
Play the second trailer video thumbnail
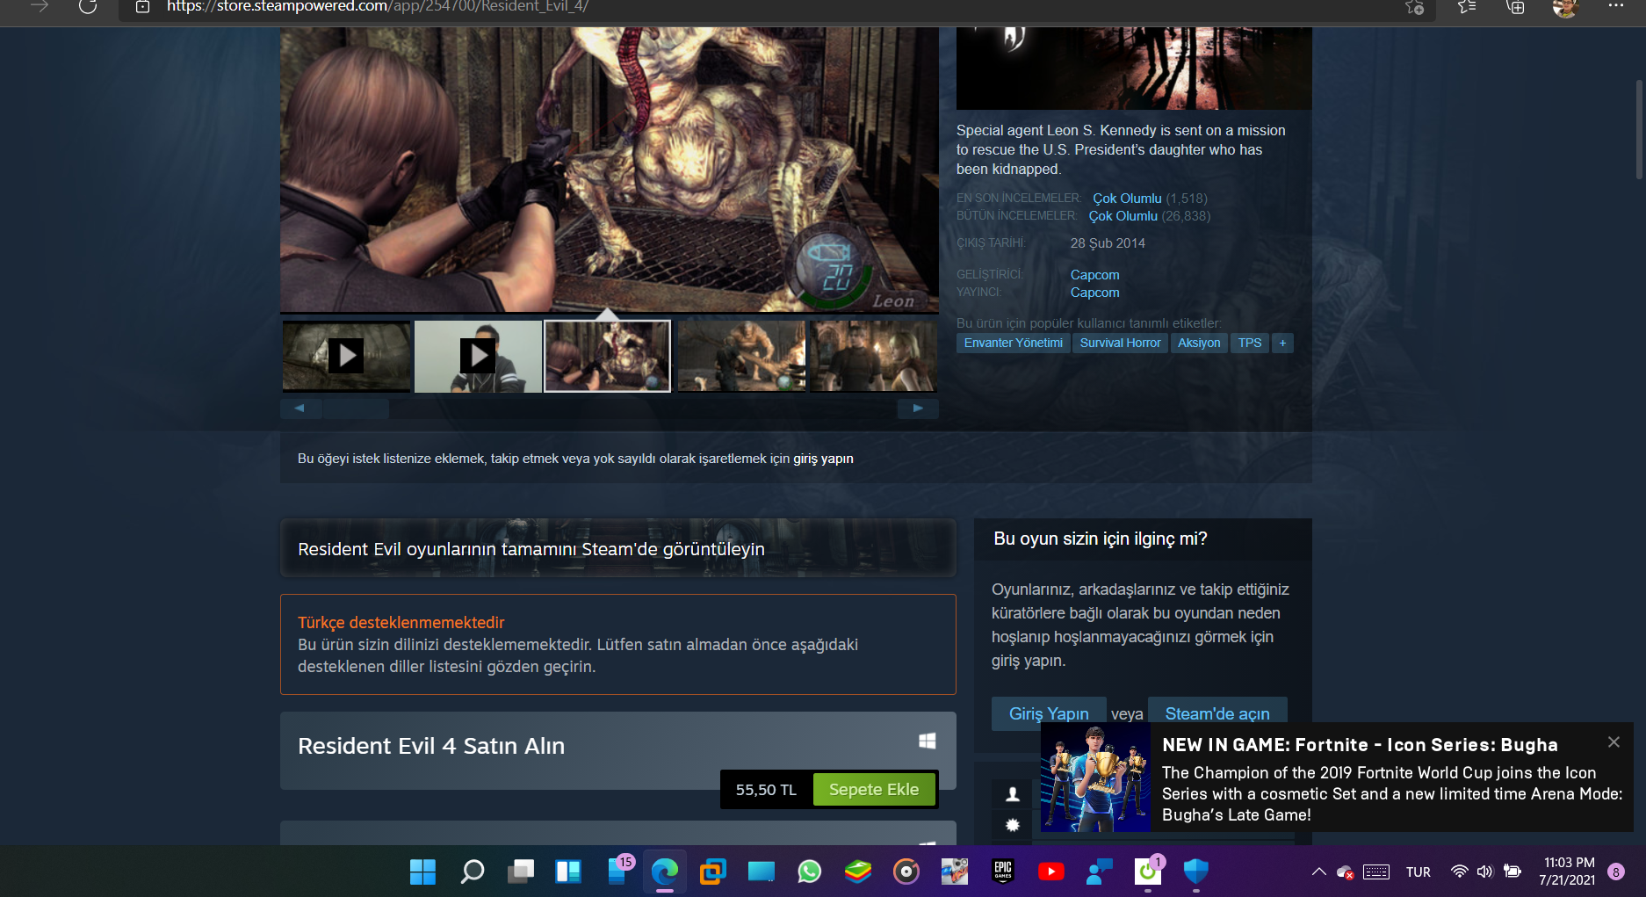click(478, 356)
